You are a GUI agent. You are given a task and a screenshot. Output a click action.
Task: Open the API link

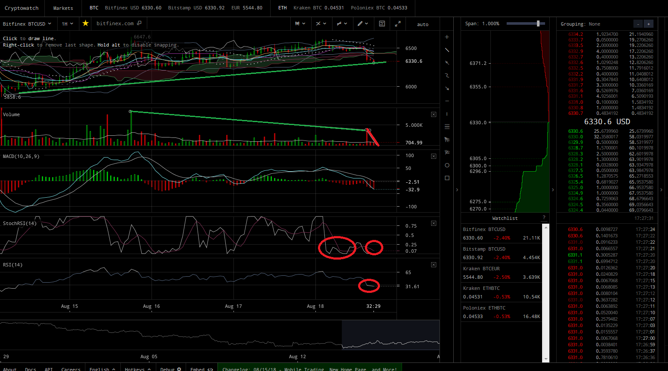point(49,369)
